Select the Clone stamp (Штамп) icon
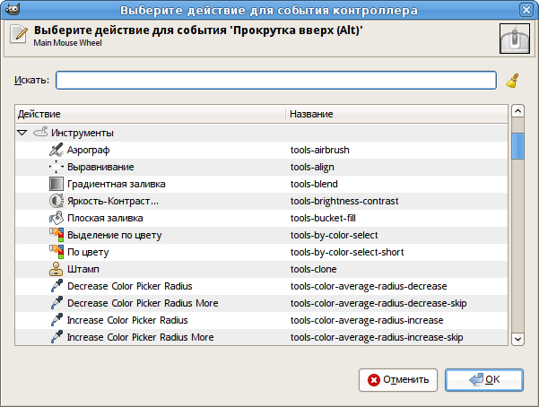Screen dimensions: 539x407 [x=56, y=269]
